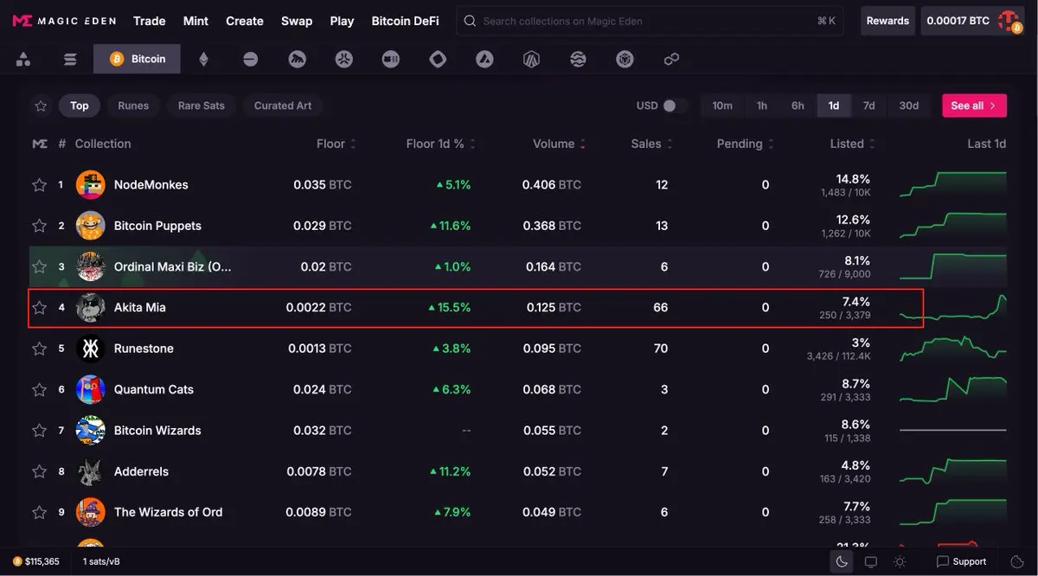Click the Akita Mia collection avatar
This screenshot has height=576, width=1038.
pos(90,307)
